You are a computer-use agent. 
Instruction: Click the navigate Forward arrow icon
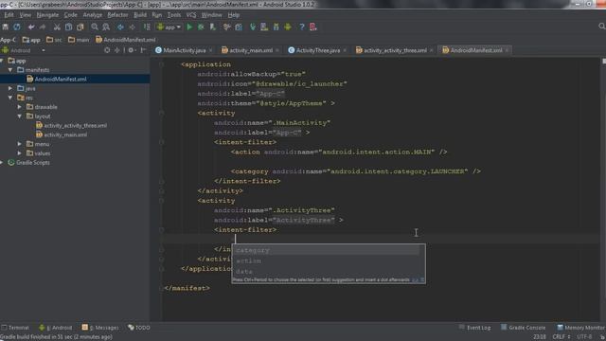tap(133, 27)
